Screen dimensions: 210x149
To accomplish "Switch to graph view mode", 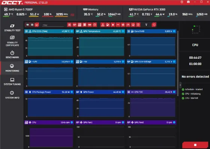I will click(x=37, y=25).
